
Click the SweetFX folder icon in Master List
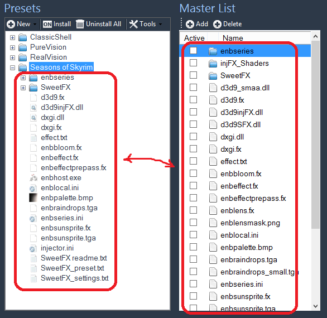click(213, 76)
